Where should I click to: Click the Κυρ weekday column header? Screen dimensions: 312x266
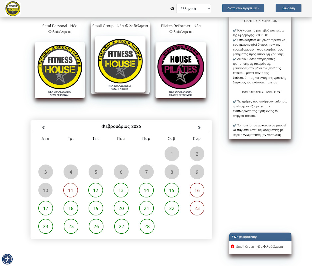[197, 138]
